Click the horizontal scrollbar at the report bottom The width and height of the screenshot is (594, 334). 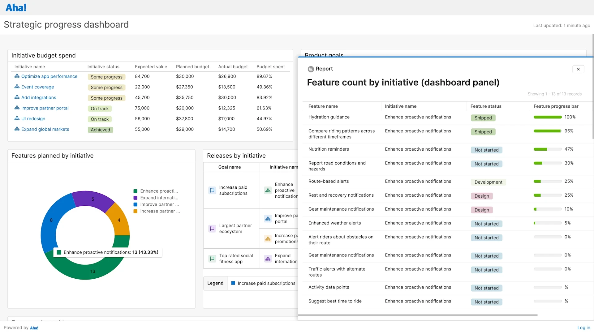pos(418,315)
